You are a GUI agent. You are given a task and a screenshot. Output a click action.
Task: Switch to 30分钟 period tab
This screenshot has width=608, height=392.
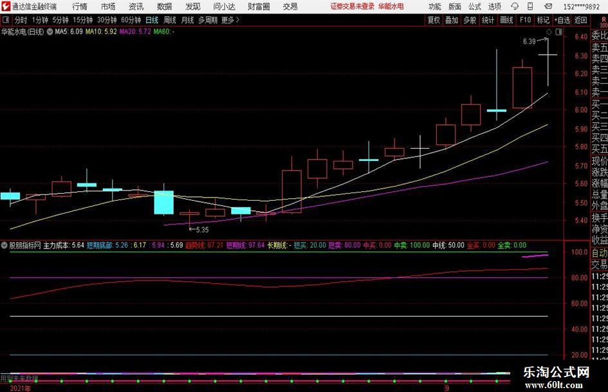pos(107,20)
